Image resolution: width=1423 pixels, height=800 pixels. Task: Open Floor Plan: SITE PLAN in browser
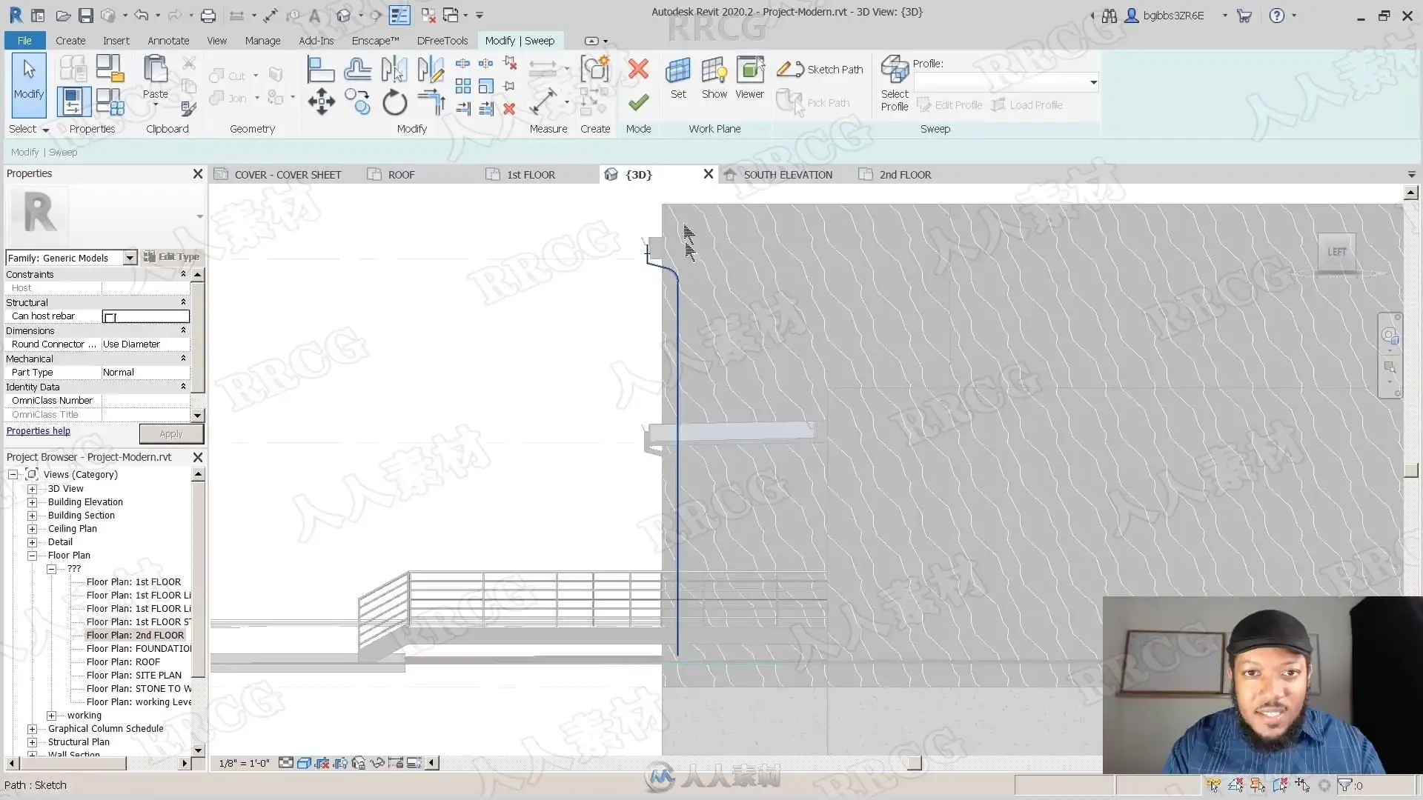(x=133, y=676)
